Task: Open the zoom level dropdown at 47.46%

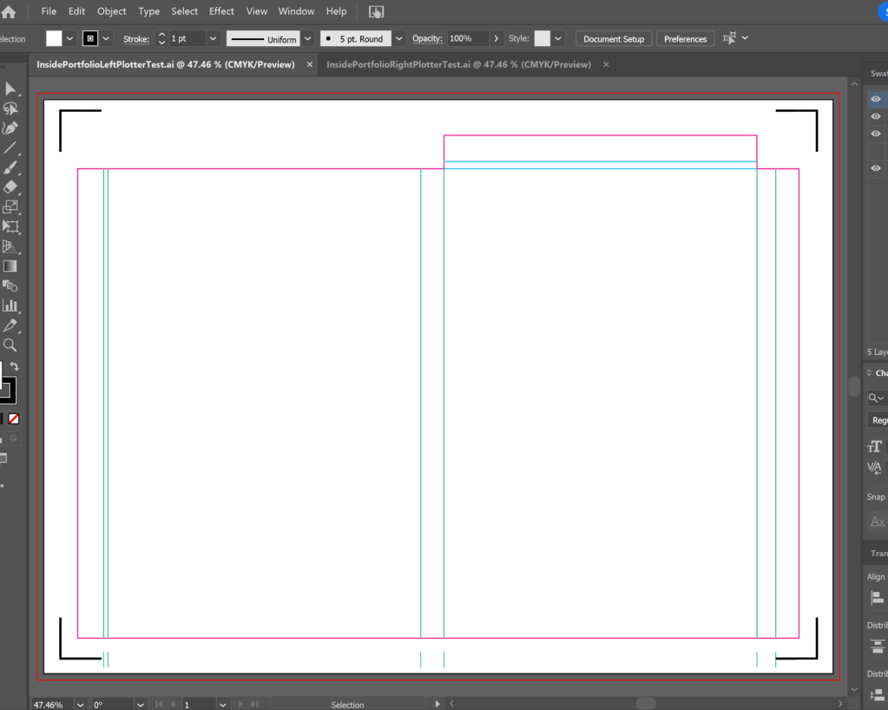Action: tap(80, 704)
